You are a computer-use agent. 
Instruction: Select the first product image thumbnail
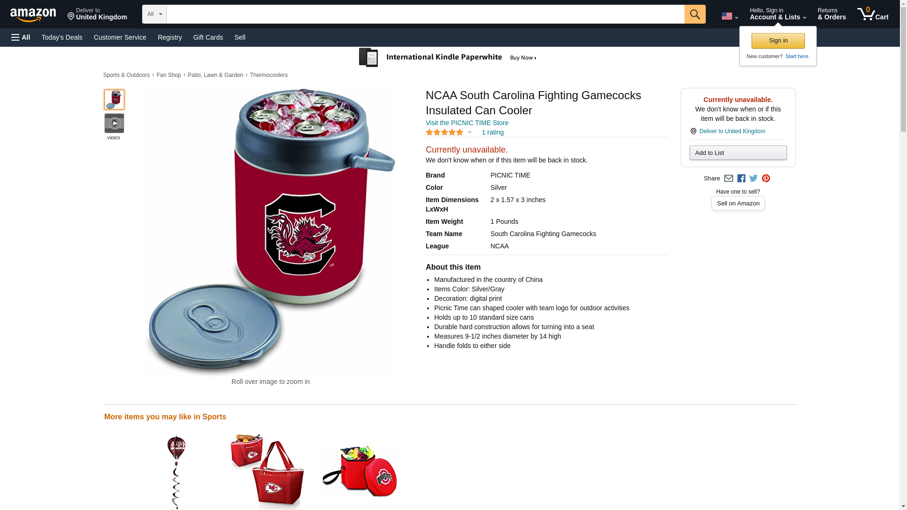click(x=114, y=100)
